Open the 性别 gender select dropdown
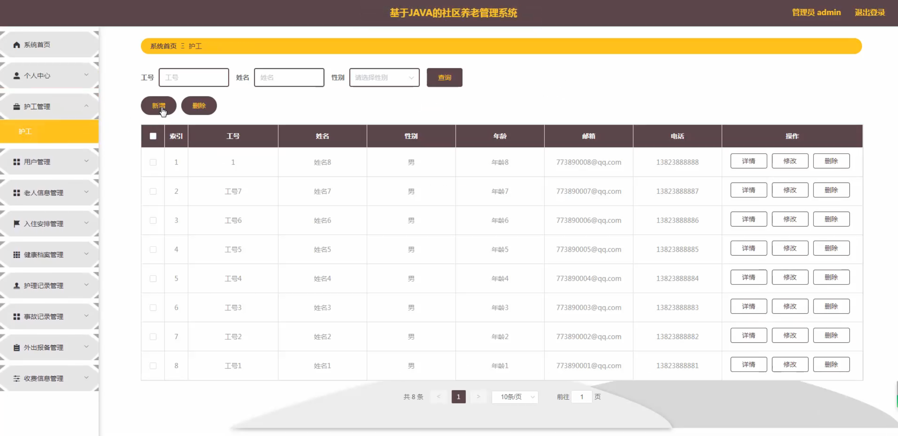The image size is (898, 436). [x=384, y=77]
